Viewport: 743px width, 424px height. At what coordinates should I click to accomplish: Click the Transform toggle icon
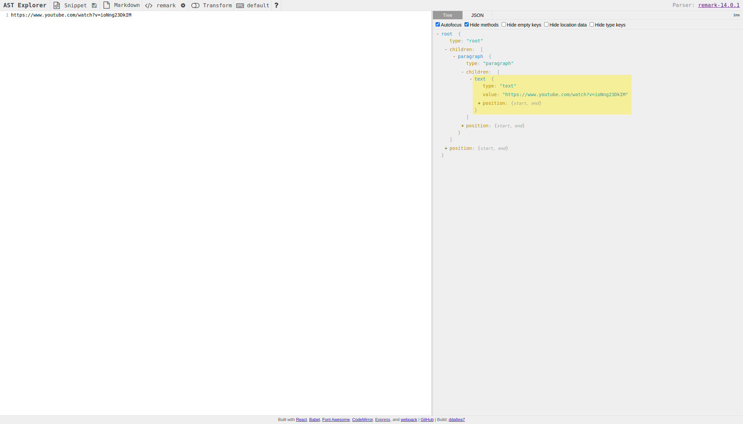point(195,5)
